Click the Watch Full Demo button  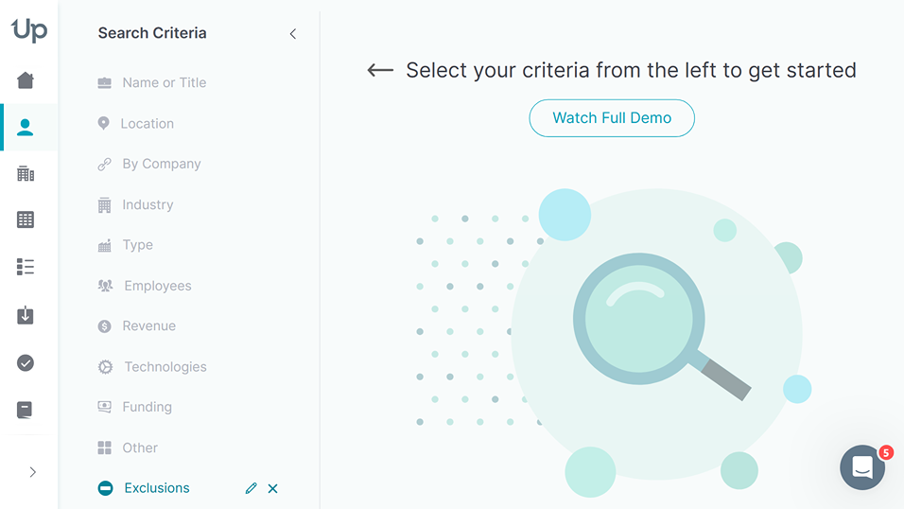tap(612, 118)
